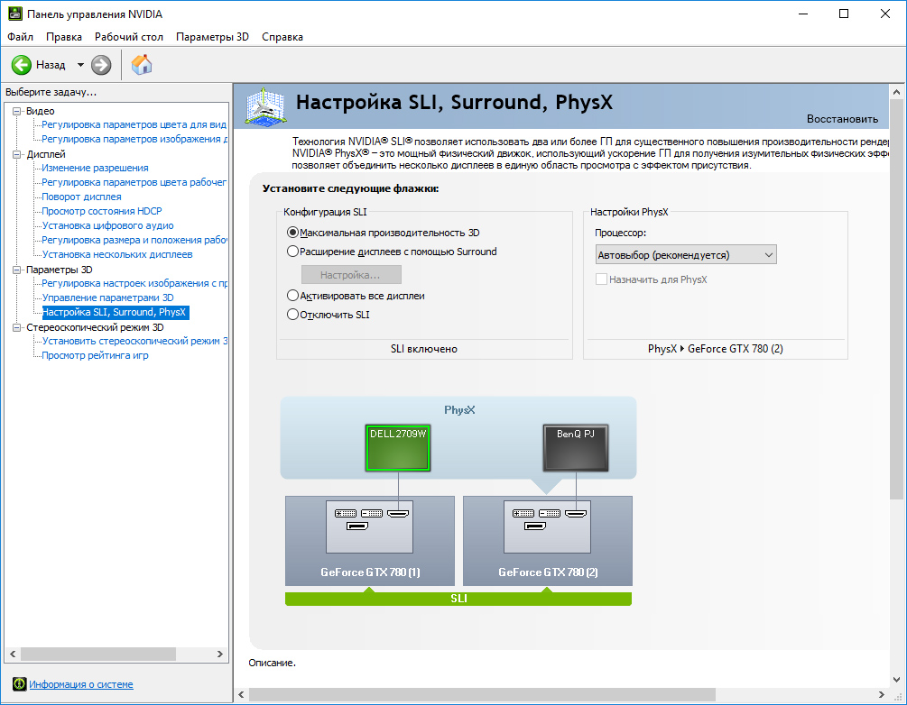Go to Home via house icon
This screenshot has height=705, width=907.
tap(141, 65)
